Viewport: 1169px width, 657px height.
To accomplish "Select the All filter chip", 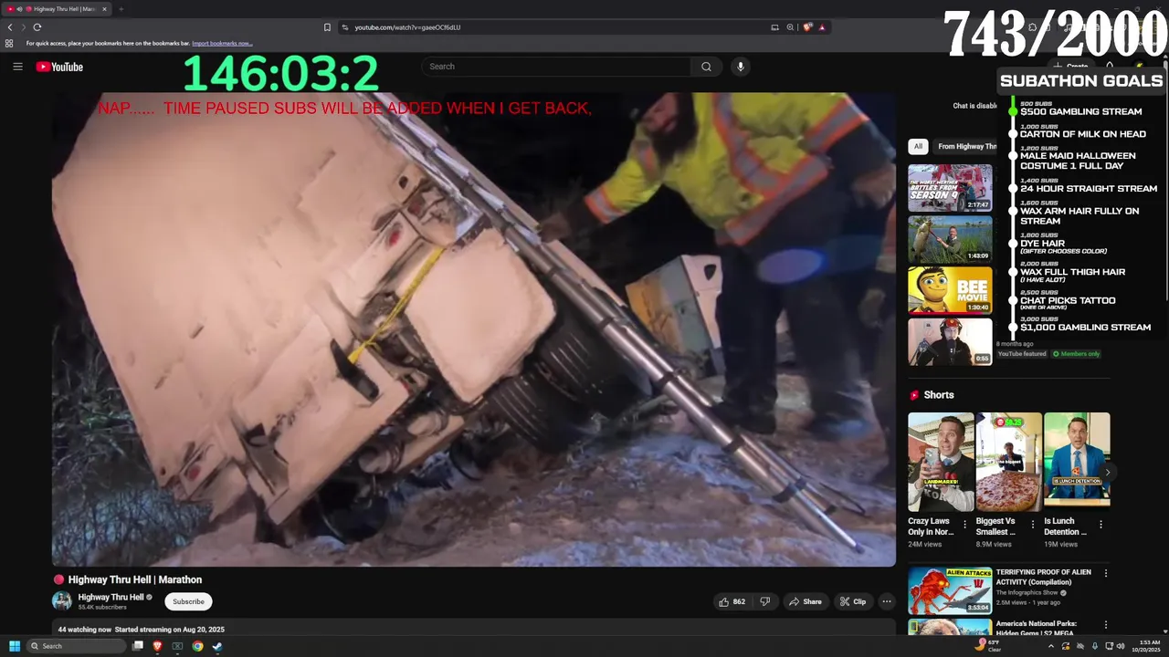I will pyautogui.click(x=918, y=146).
